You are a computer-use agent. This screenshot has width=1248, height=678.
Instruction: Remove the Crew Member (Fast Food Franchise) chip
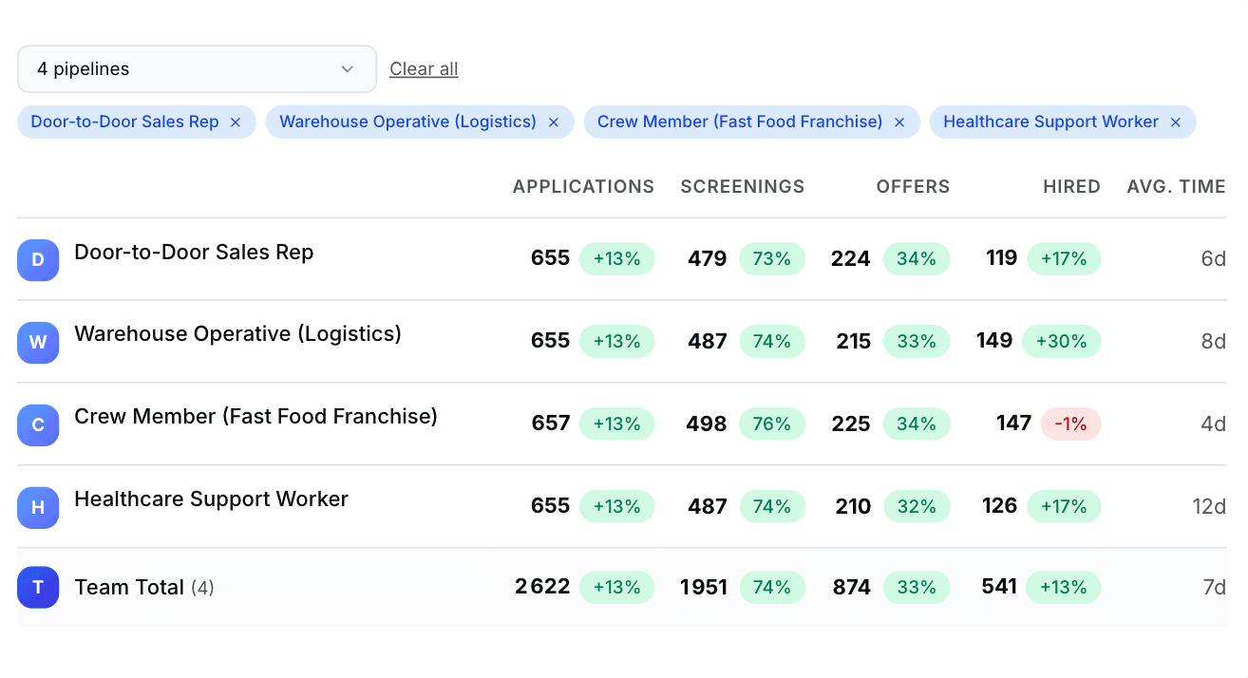[x=899, y=122]
